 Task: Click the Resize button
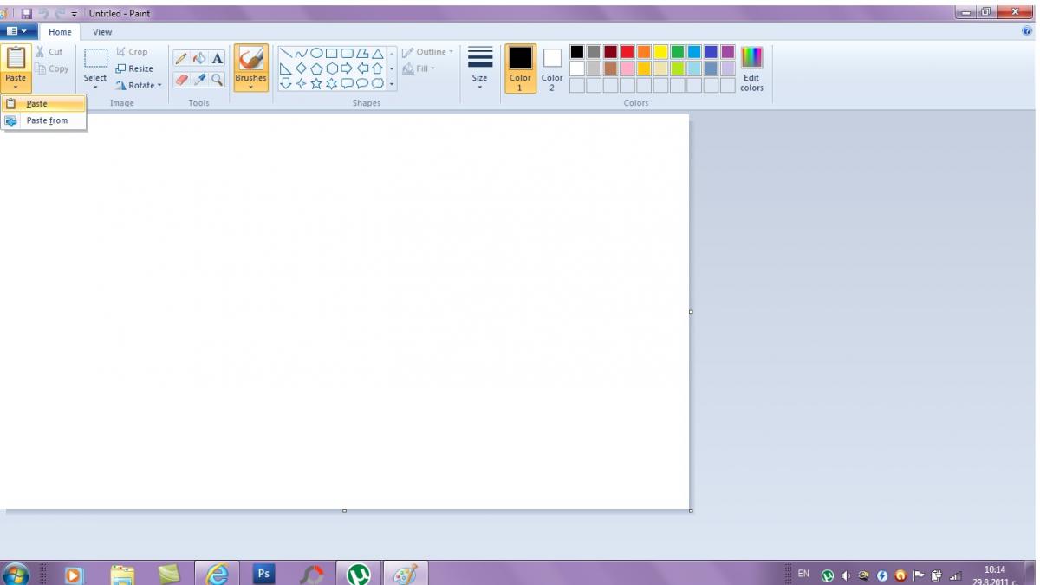pyautogui.click(x=134, y=68)
